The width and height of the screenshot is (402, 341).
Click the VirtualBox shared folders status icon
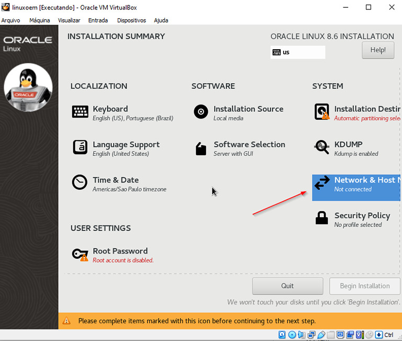pyautogui.click(x=331, y=335)
